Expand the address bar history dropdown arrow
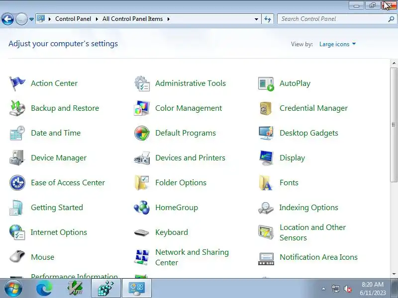The width and height of the screenshot is (398, 298). click(256, 19)
